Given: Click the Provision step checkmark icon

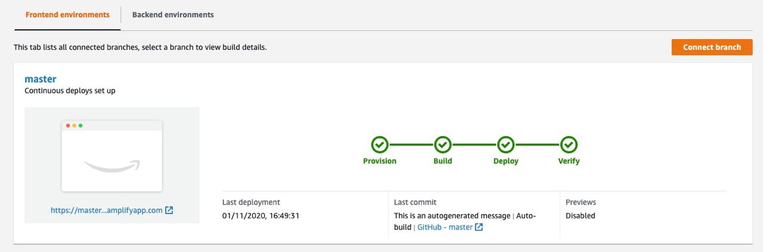Looking at the screenshot, I should pos(380,144).
